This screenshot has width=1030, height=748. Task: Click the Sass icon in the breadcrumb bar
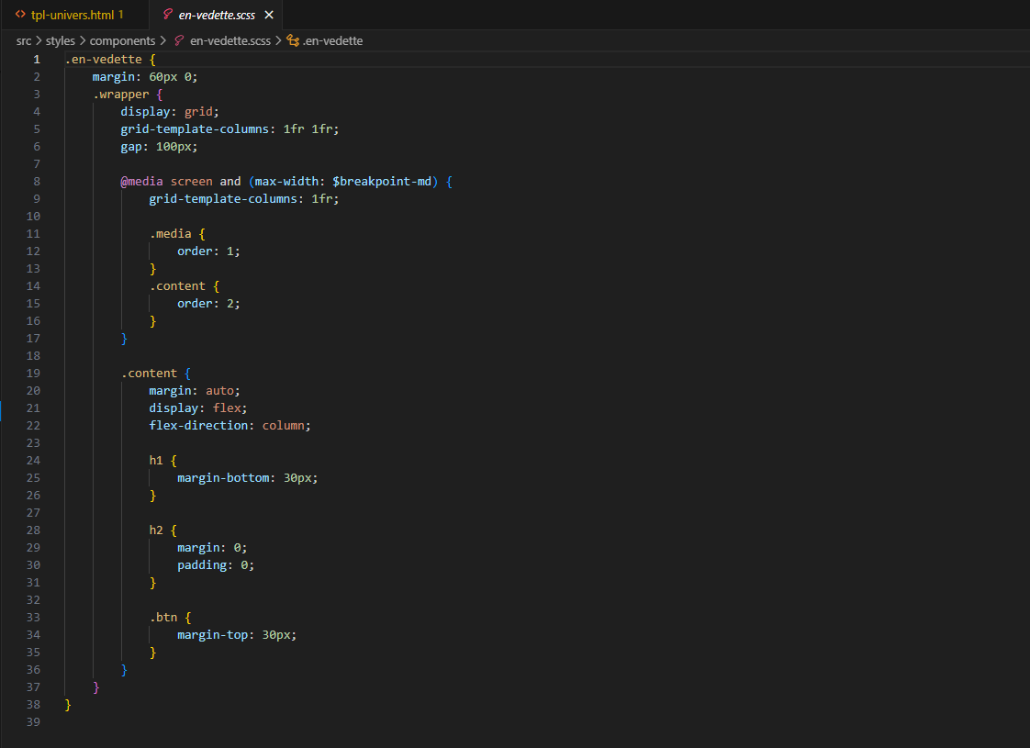[178, 40]
